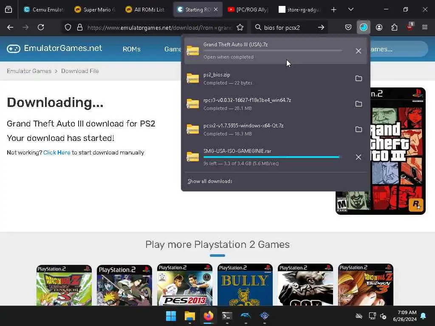This screenshot has height=326, width=435.
Task: Open God of War game cover
Action: (x=305, y=285)
